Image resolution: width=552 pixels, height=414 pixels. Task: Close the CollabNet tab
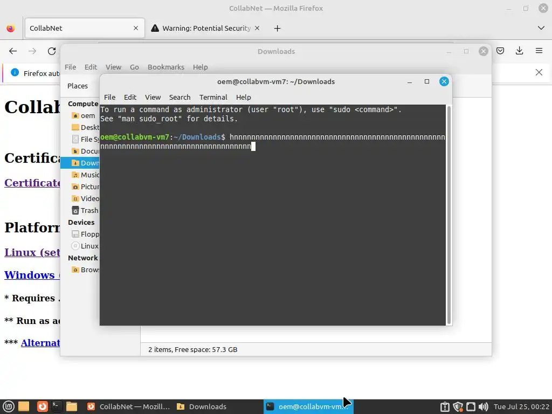pyautogui.click(x=136, y=28)
